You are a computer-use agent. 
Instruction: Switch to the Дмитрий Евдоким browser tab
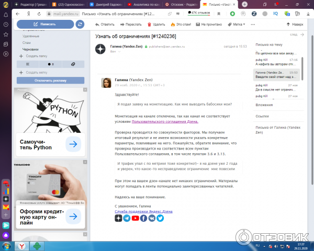(x=106, y=4)
